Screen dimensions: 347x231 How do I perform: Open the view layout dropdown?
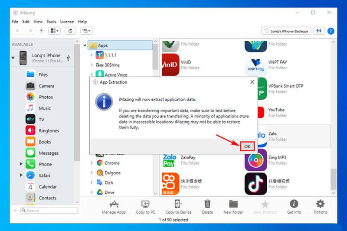(x=55, y=31)
